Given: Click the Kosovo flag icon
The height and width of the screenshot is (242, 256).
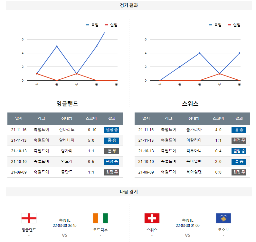Looking at the screenshot, I should (x=223, y=218).
